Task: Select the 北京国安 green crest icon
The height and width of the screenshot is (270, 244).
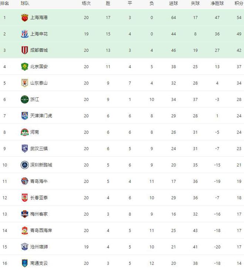Action: point(25,67)
